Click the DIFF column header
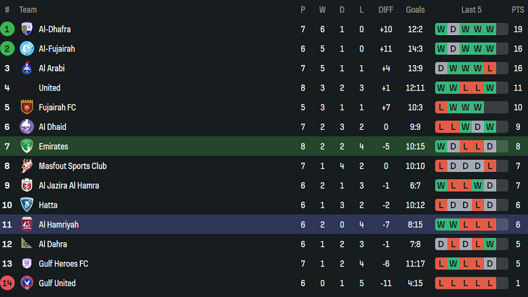The width and height of the screenshot is (528, 297). pyautogui.click(x=386, y=10)
